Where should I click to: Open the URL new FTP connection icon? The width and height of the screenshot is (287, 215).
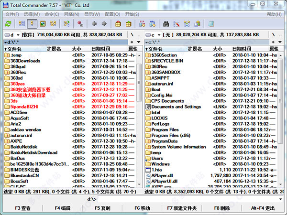pos(153,23)
